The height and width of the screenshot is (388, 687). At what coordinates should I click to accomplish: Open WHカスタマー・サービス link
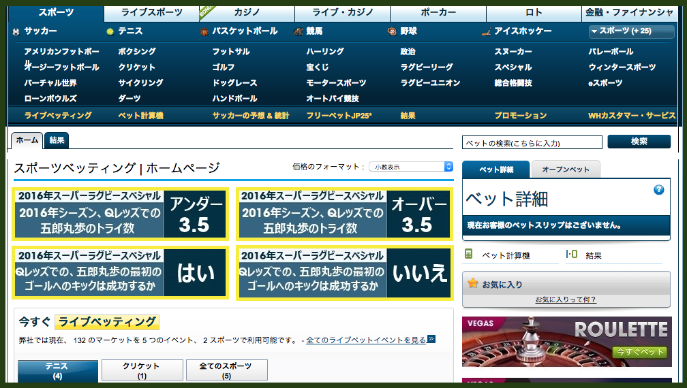point(632,116)
